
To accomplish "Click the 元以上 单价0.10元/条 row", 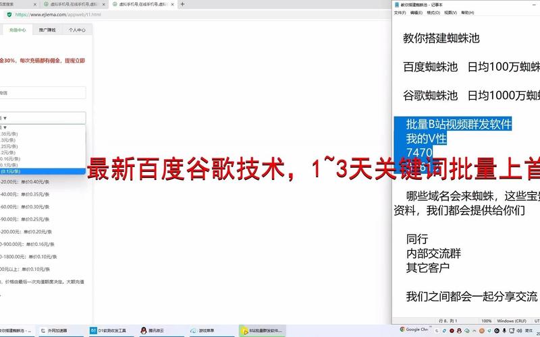I will pyautogui.click(x=25, y=269).
